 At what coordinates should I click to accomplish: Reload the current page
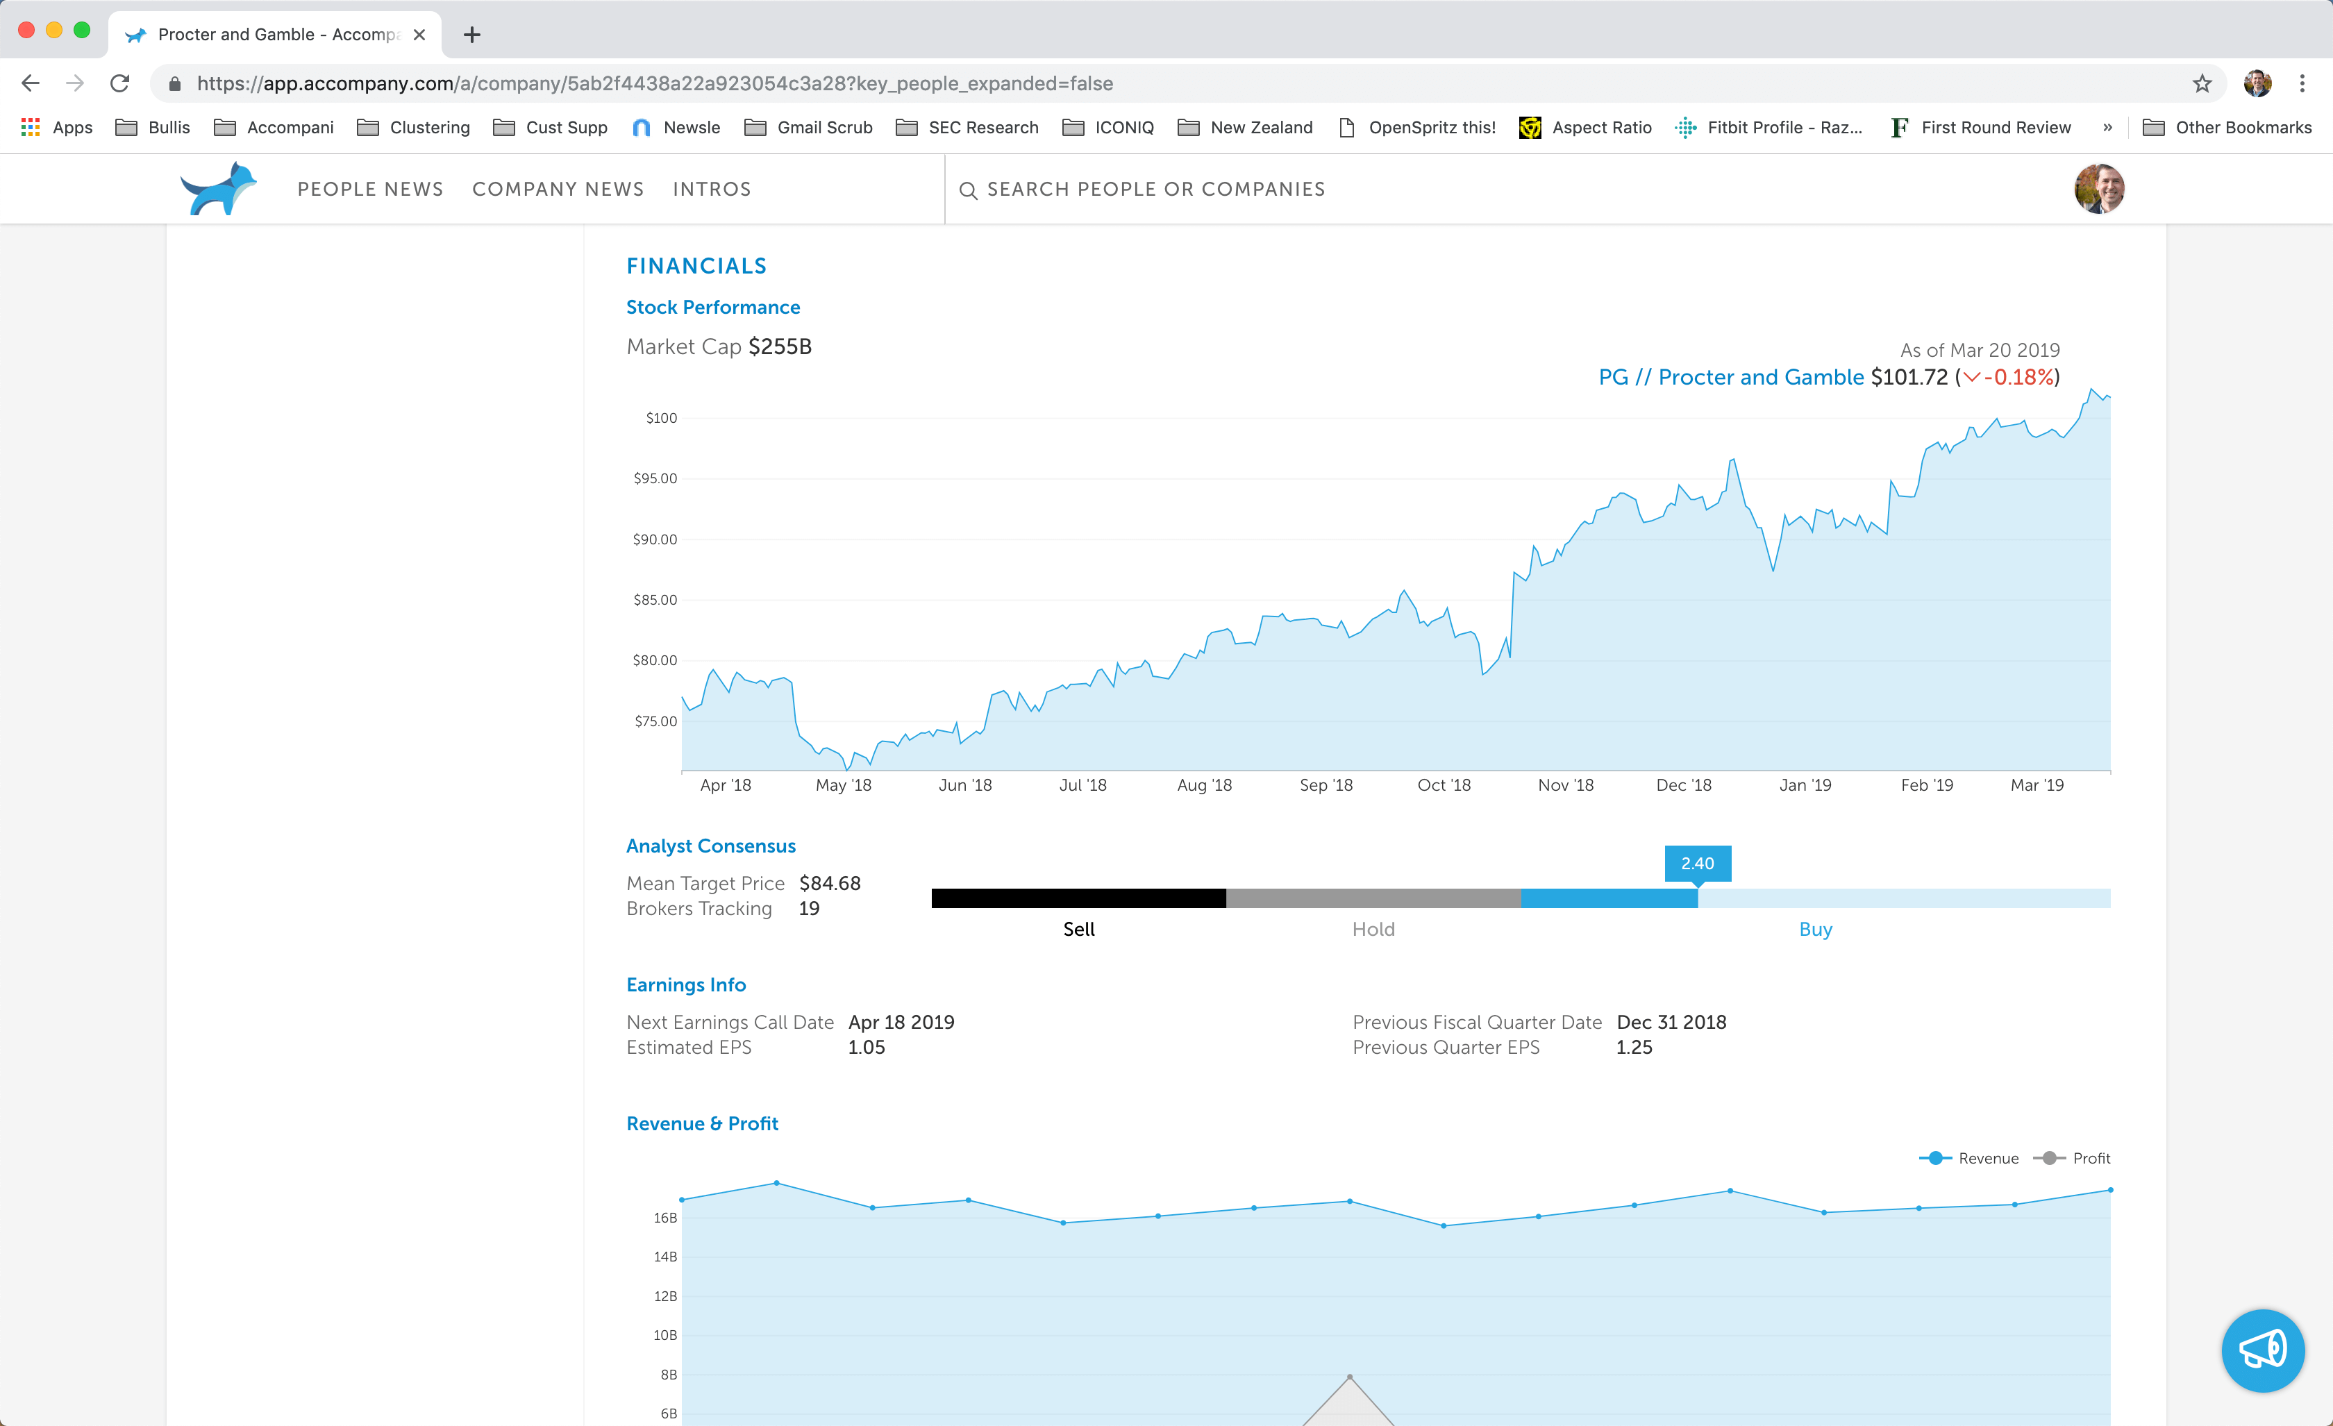coord(119,83)
